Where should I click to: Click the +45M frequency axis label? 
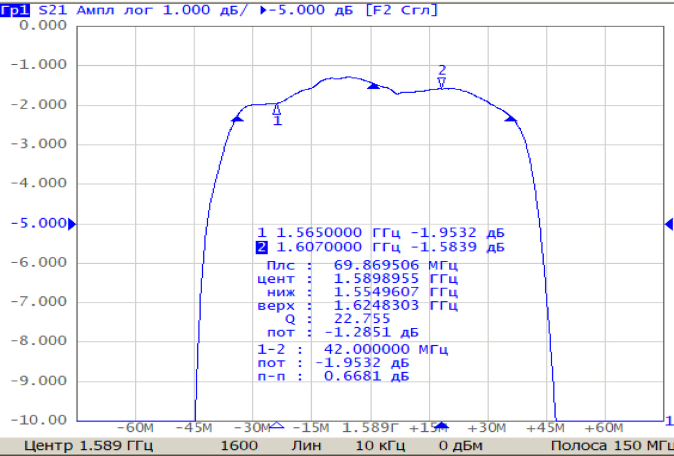(546, 428)
